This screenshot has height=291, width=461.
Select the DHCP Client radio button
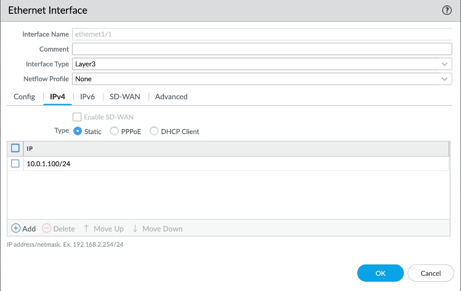(154, 131)
